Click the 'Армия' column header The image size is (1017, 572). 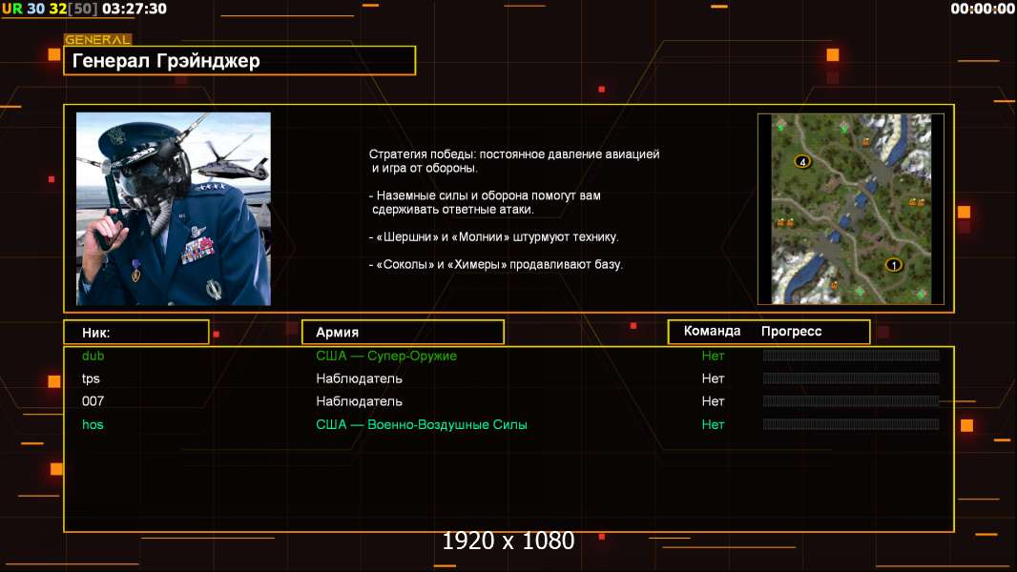point(403,332)
